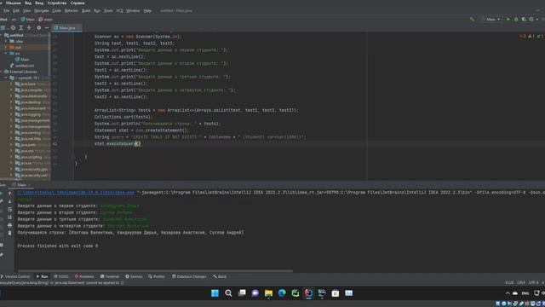Open the Edit menu
The image size is (545, 307).
pyautogui.click(x=16, y=11)
